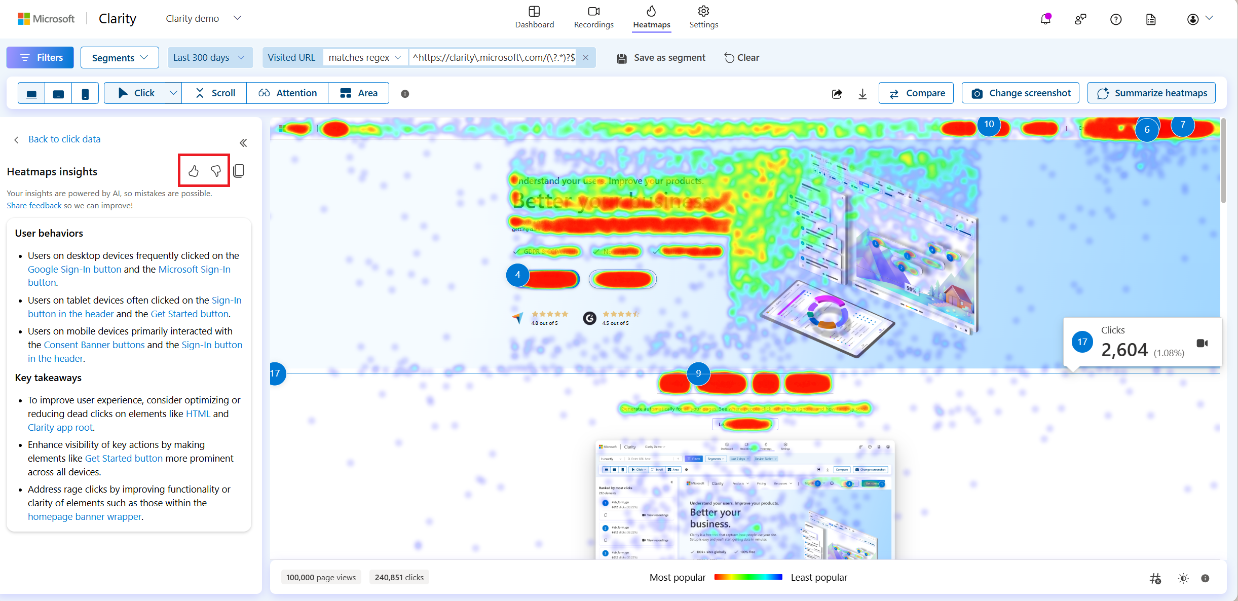Go to the Dashboard tab

click(534, 17)
